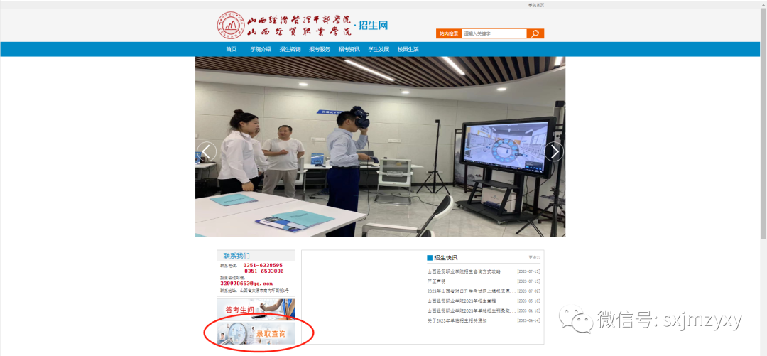Open the 学生发展 menu item
The height and width of the screenshot is (356, 767).
point(379,50)
